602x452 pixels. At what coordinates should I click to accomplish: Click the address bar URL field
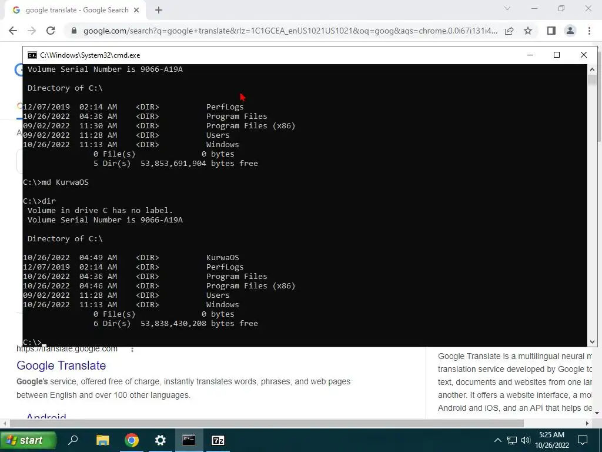[290, 31]
